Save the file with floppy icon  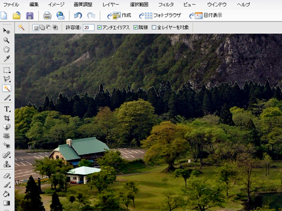[x=29, y=16]
